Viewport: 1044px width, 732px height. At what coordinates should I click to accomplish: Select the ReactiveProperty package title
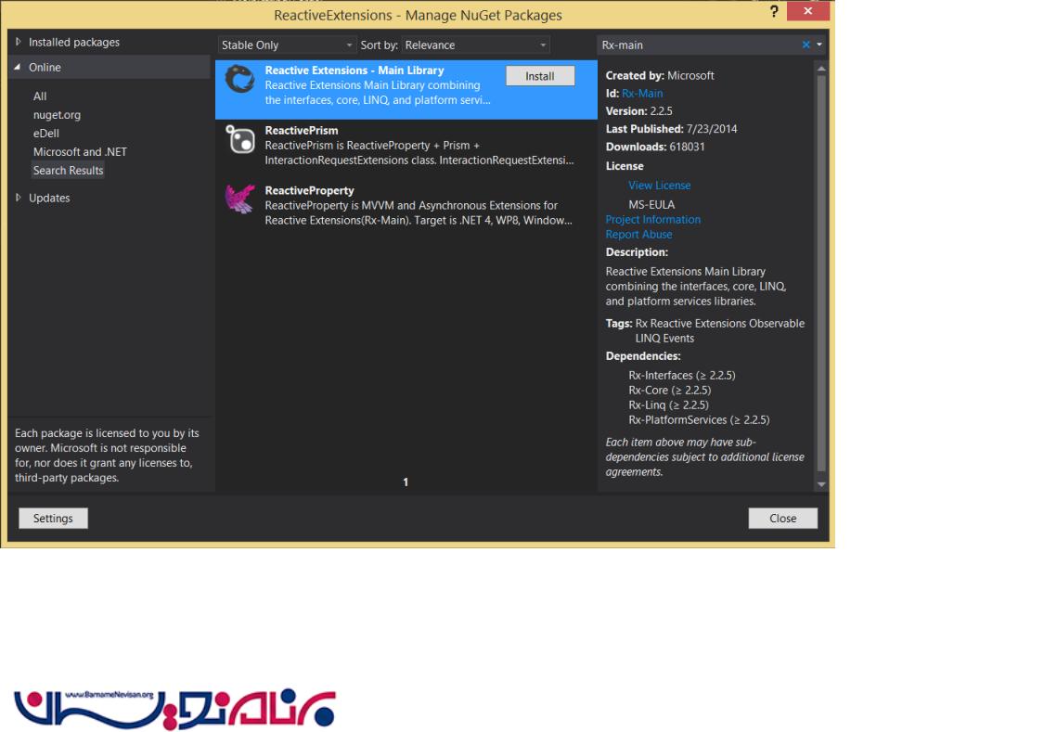309,190
